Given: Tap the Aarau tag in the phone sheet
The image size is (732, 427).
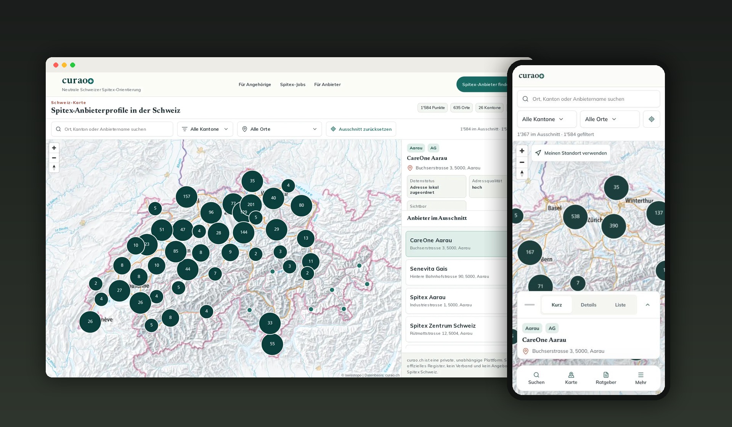Looking at the screenshot, I should coord(532,328).
